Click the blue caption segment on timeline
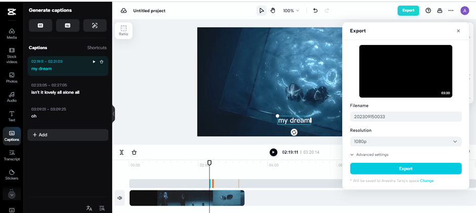Viewport: 476px width, 213px height. coord(210,184)
